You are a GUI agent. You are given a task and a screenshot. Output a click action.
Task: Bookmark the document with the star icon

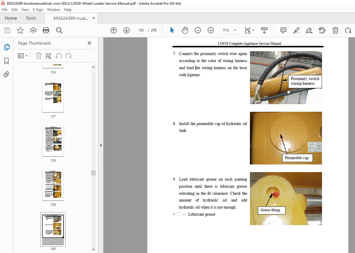20,30
